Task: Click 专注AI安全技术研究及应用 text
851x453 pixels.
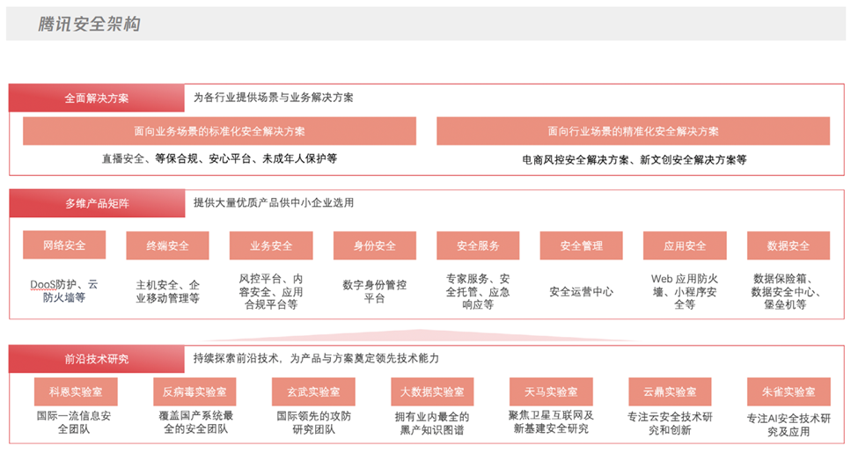Action: [789, 425]
